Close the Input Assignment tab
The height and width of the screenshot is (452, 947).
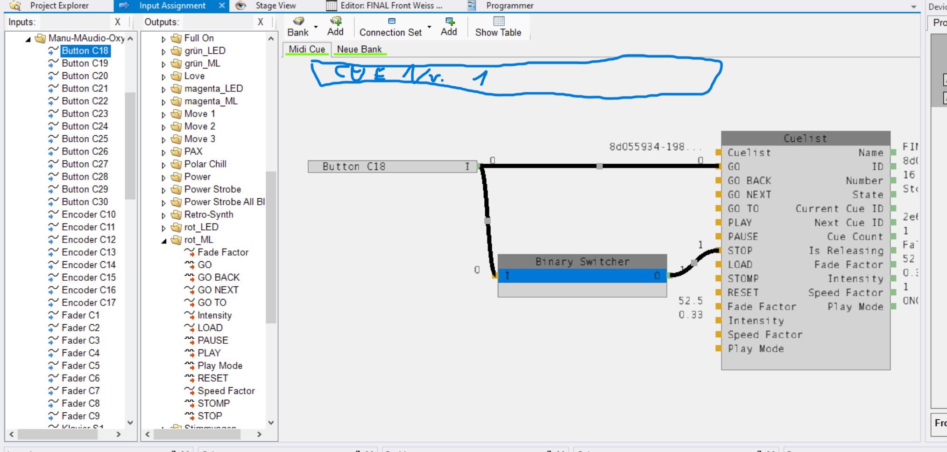pyautogui.click(x=222, y=6)
